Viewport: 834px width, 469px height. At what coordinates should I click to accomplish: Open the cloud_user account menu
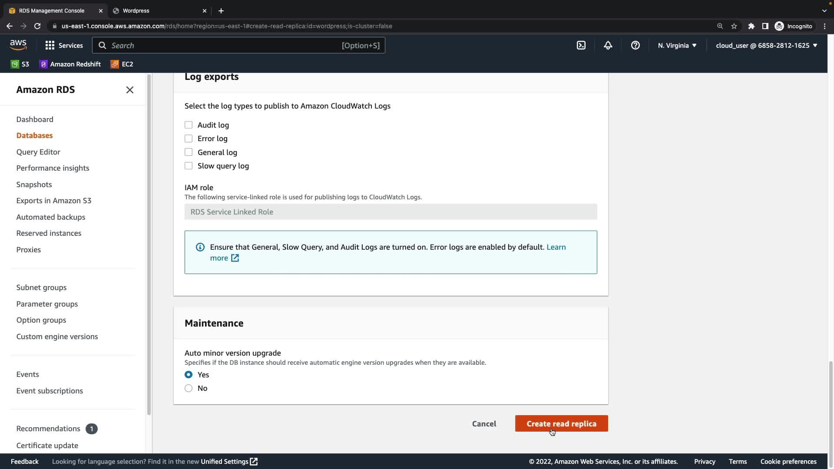pyautogui.click(x=766, y=45)
